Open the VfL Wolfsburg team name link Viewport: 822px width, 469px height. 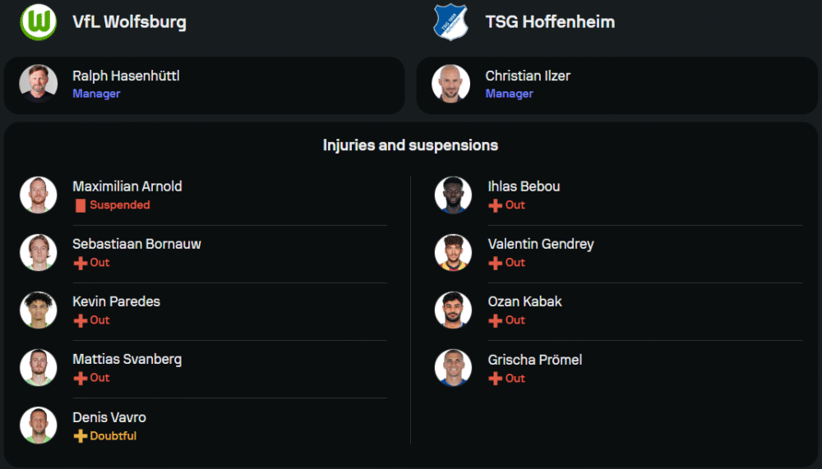click(x=129, y=22)
